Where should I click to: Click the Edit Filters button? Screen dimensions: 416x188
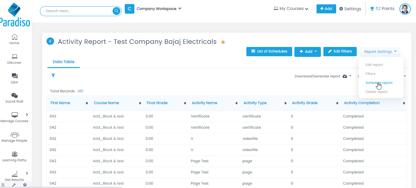tap(340, 52)
